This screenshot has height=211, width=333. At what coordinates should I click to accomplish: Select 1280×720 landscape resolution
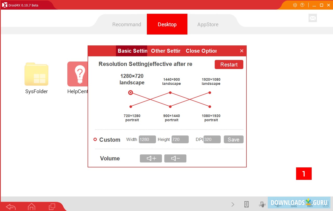pos(130,93)
